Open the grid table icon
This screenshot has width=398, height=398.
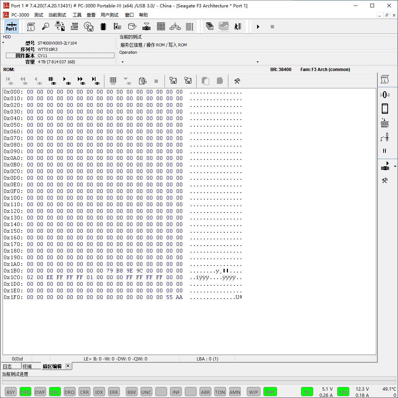click(x=161, y=27)
